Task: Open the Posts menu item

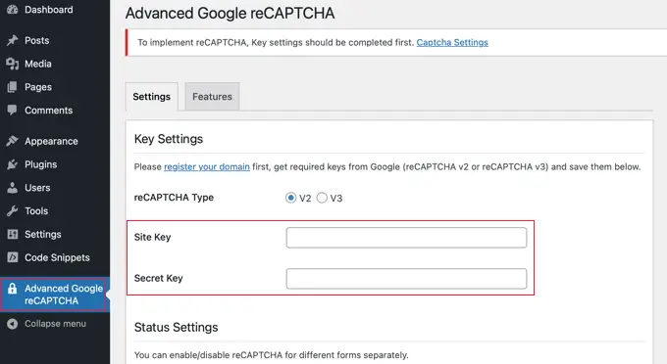Action: [x=37, y=40]
